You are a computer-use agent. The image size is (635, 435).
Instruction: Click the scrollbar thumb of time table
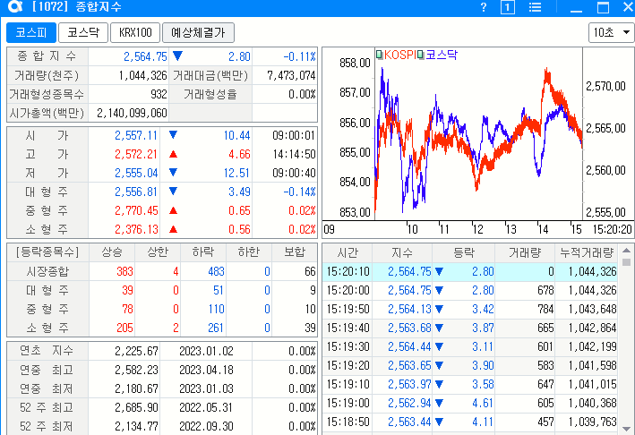626,262
